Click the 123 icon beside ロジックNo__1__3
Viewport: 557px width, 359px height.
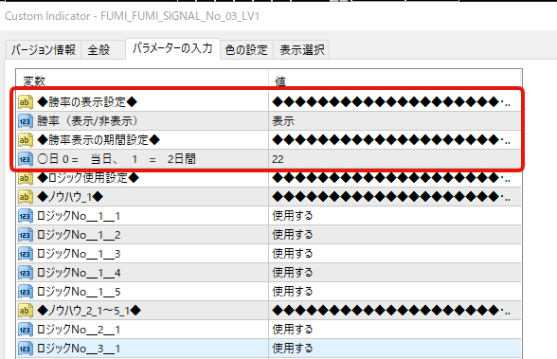click(x=26, y=254)
